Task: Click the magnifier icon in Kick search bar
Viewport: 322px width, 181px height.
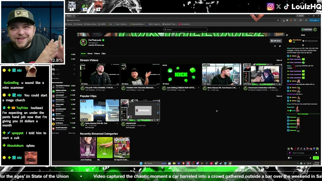Action: pos(165,30)
